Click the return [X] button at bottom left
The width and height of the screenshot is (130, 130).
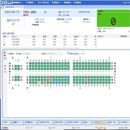[7, 122]
